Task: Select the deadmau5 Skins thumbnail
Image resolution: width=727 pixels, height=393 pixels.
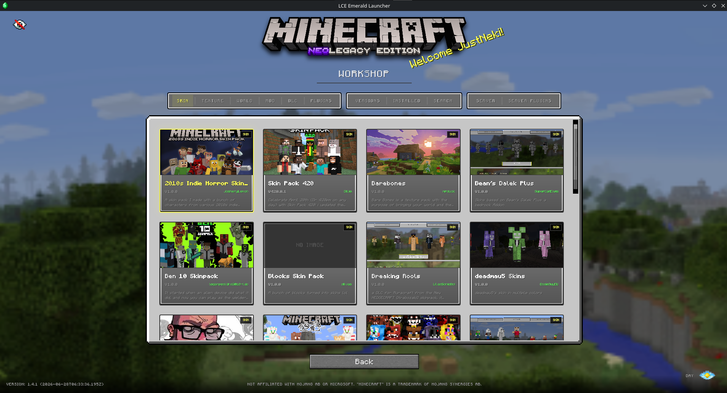Action: (x=517, y=245)
